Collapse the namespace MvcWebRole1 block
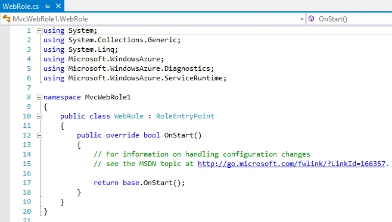Screen dimensions: 392x222 click(39, 97)
